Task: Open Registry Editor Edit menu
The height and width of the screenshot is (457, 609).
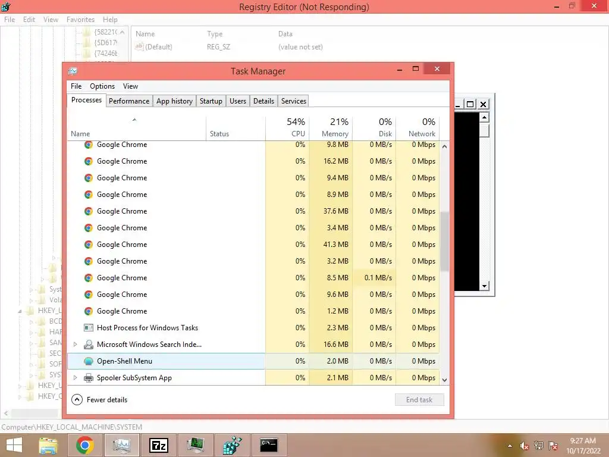Action: click(29, 20)
